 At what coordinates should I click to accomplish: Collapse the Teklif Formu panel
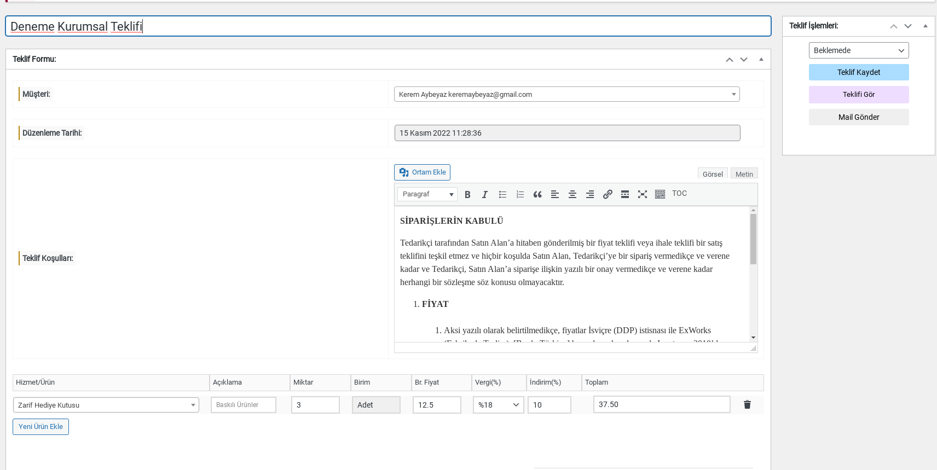pyautogui.click(x=761, y=59)
